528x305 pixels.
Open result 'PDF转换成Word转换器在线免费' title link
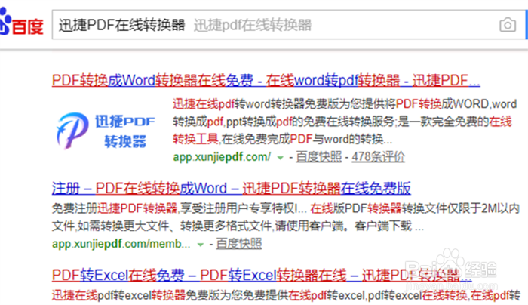coord(266,81)
